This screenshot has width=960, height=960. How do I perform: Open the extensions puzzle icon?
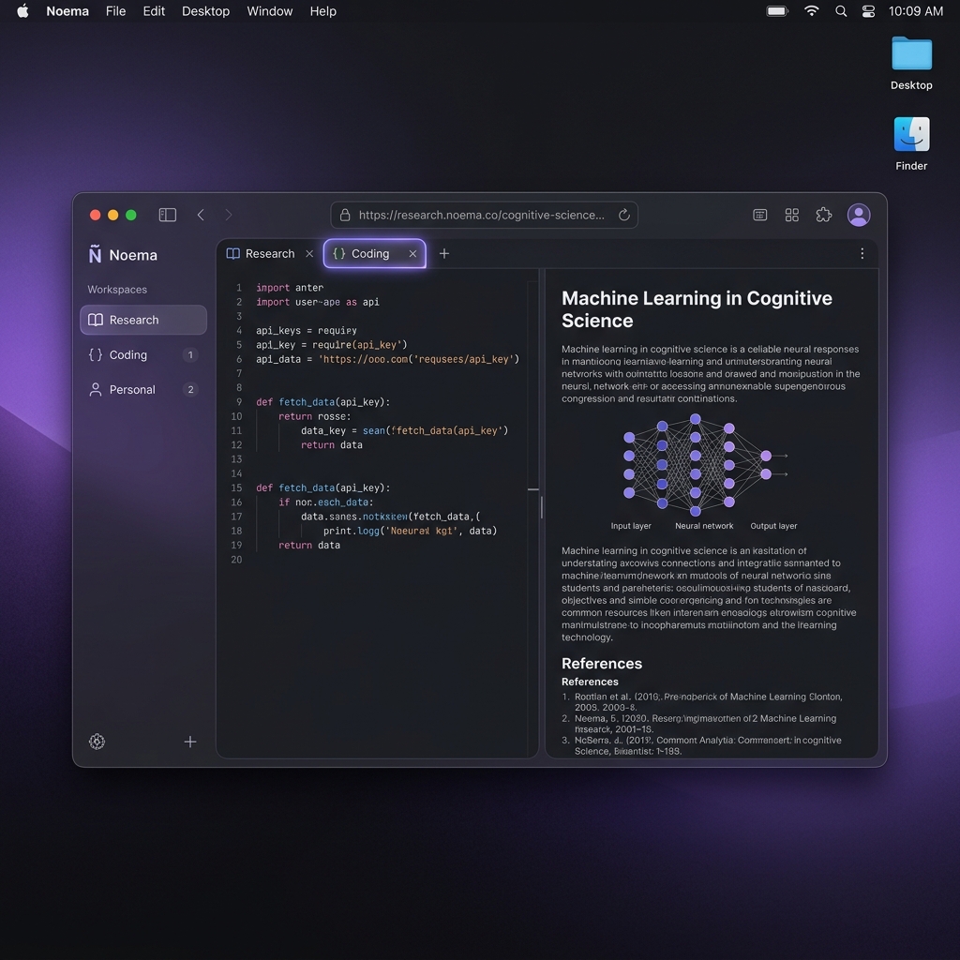(823, 215)
